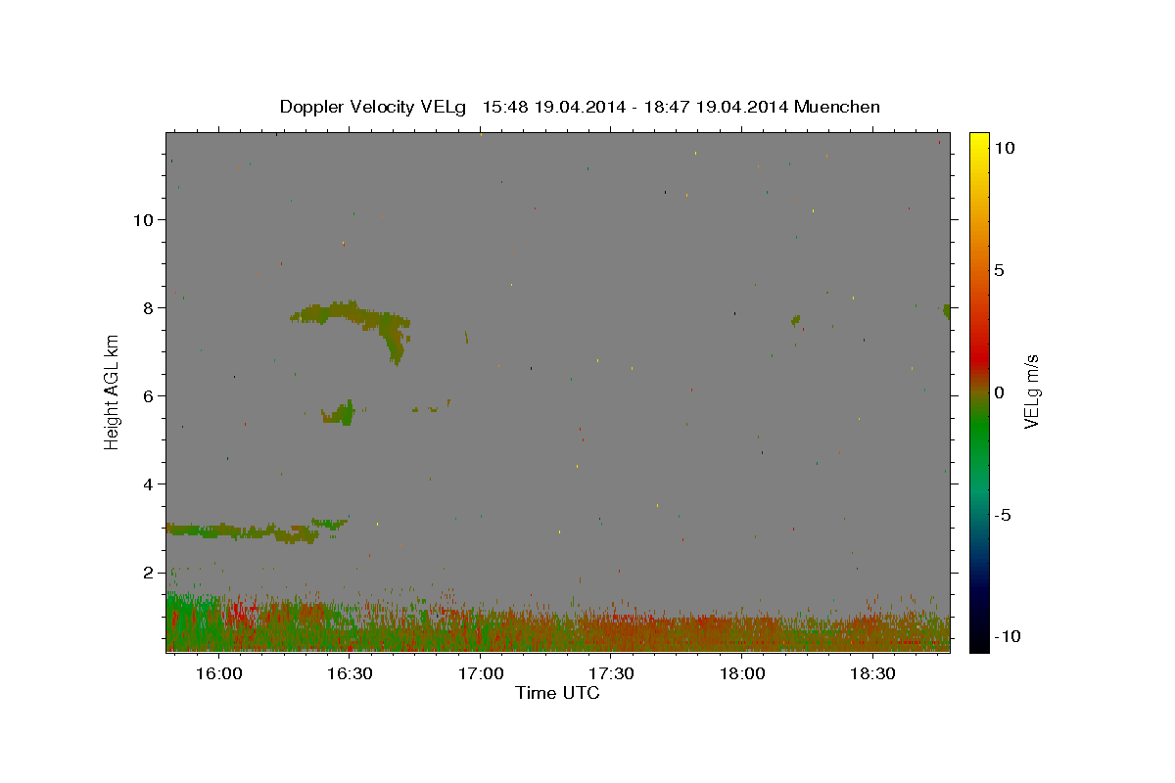The width and height of the screenshot is (1175, 783).
Task: Click the height axis label 2
Action: [x=149, y=572]
